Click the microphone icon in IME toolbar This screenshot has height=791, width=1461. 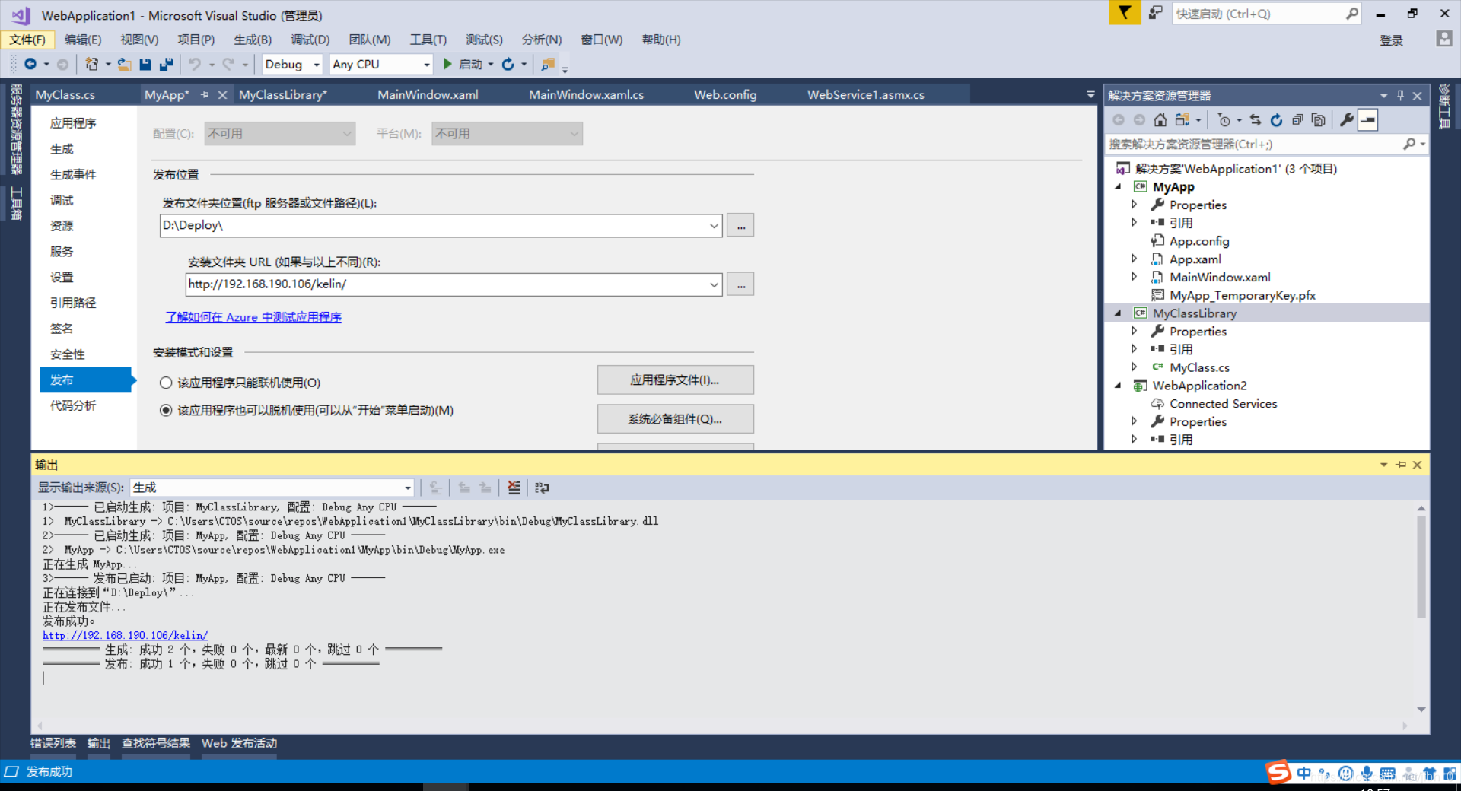click(x=1367, y=774)
